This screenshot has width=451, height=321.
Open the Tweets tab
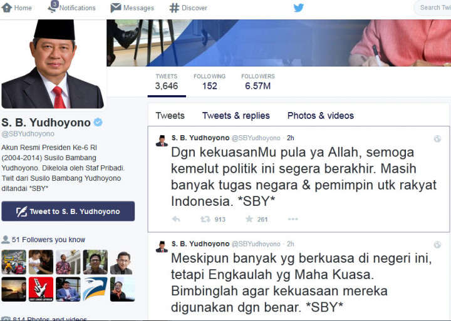[170, 116]
